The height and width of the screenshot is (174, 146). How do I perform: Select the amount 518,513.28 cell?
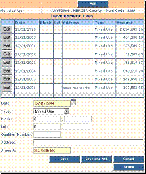(x=130, y=71)
